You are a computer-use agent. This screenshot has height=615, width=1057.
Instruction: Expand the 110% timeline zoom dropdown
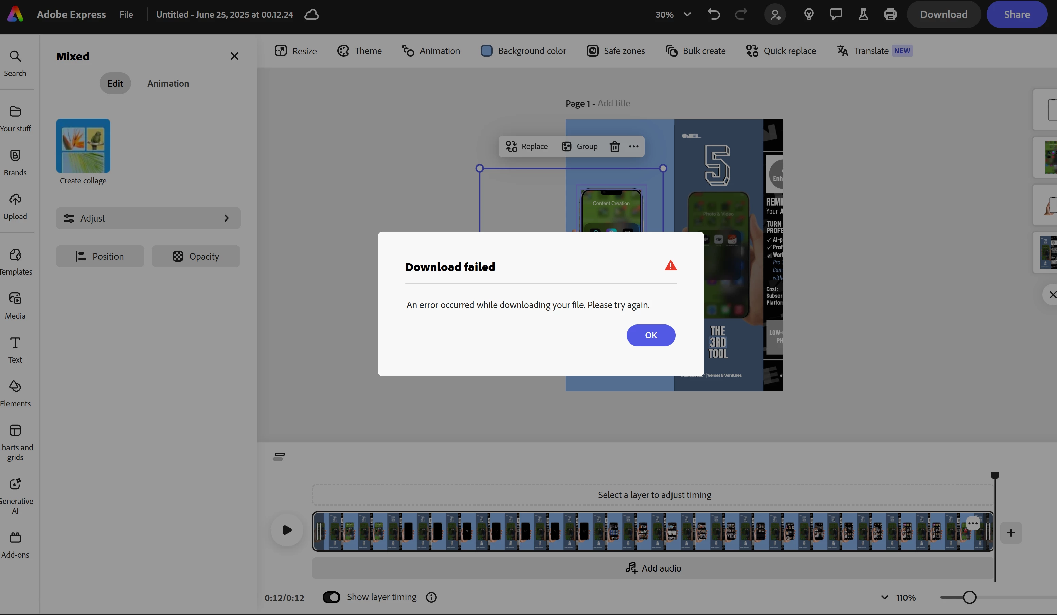coord(884,597)
